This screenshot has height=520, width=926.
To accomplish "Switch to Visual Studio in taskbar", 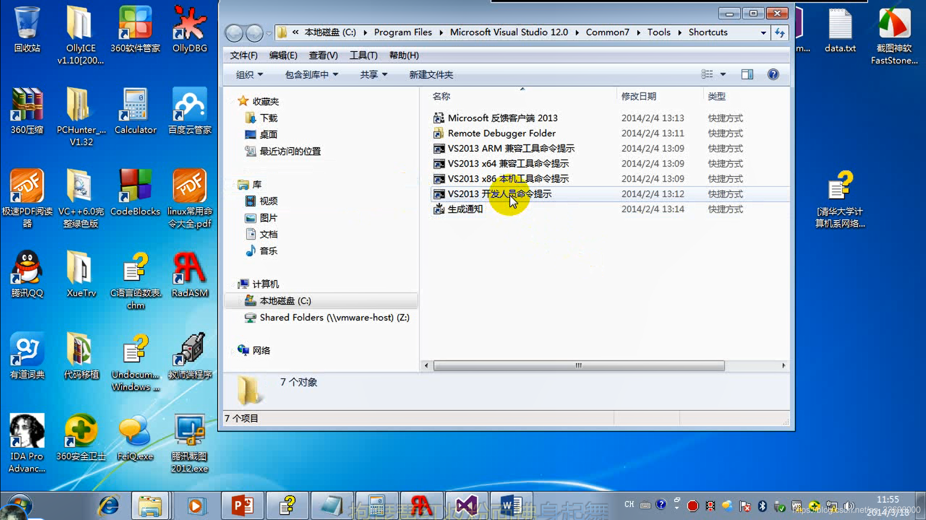I will click(466, 506).
